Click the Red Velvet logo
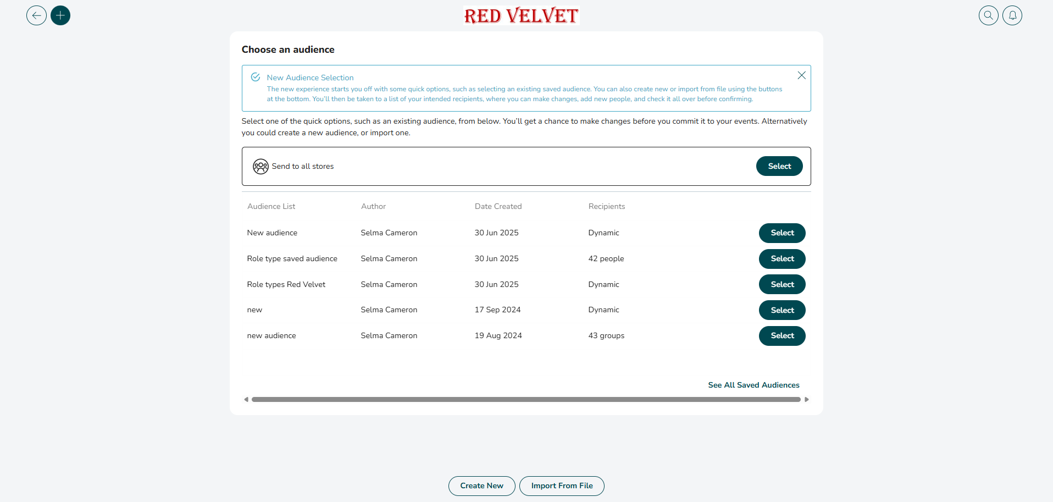 click(x=521, y=15)
